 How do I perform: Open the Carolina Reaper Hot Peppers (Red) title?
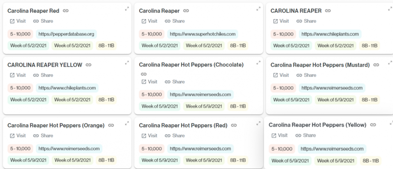[x=183, y=125]
